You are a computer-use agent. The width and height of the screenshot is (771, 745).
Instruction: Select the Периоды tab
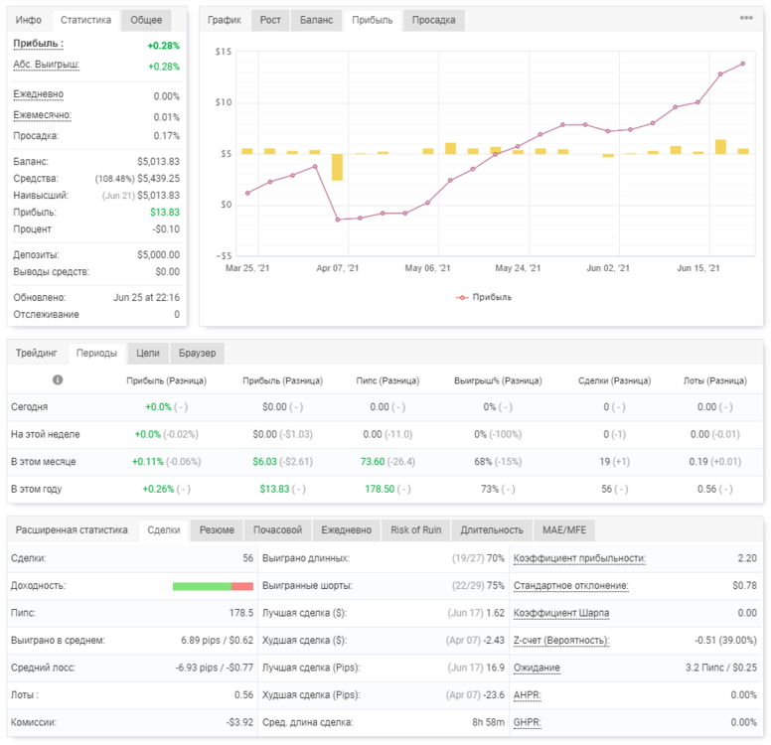[x=96, y=353]
